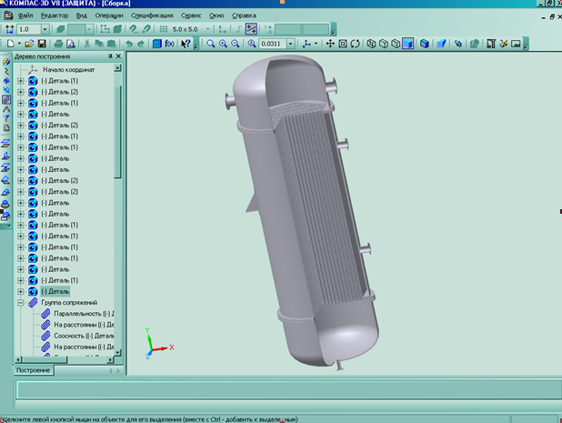
Task: Expand the Деталь (1) just below Начало координат
Action: click(x=21, y=81)
